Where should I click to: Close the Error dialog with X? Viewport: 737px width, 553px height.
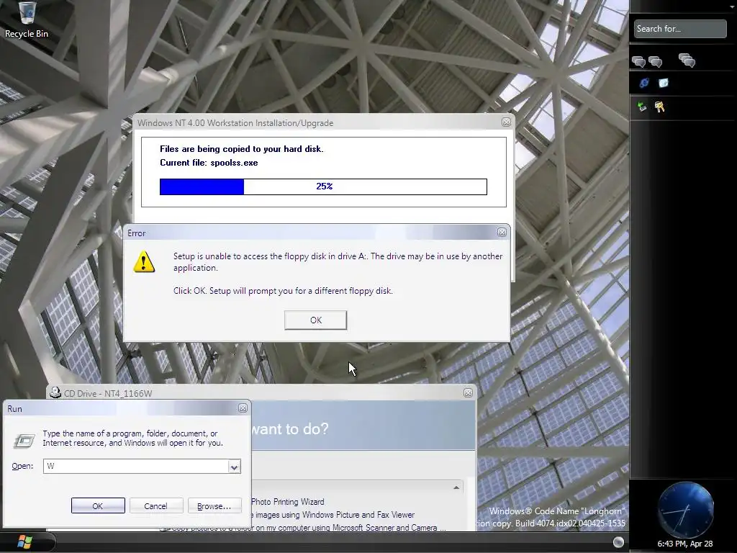pos(502,233)
